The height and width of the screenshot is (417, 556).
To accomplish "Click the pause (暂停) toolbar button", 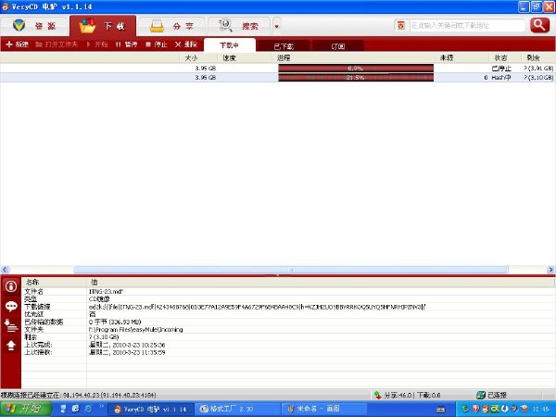I will click(x=127, y=44).
